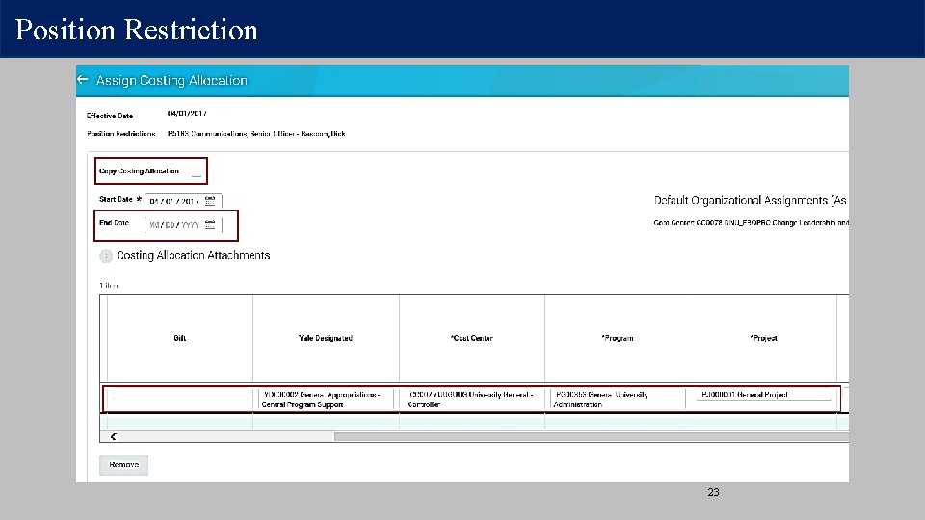Click the Cost Center Change Leadership text

pyautogui.click(x=751, y=222)
